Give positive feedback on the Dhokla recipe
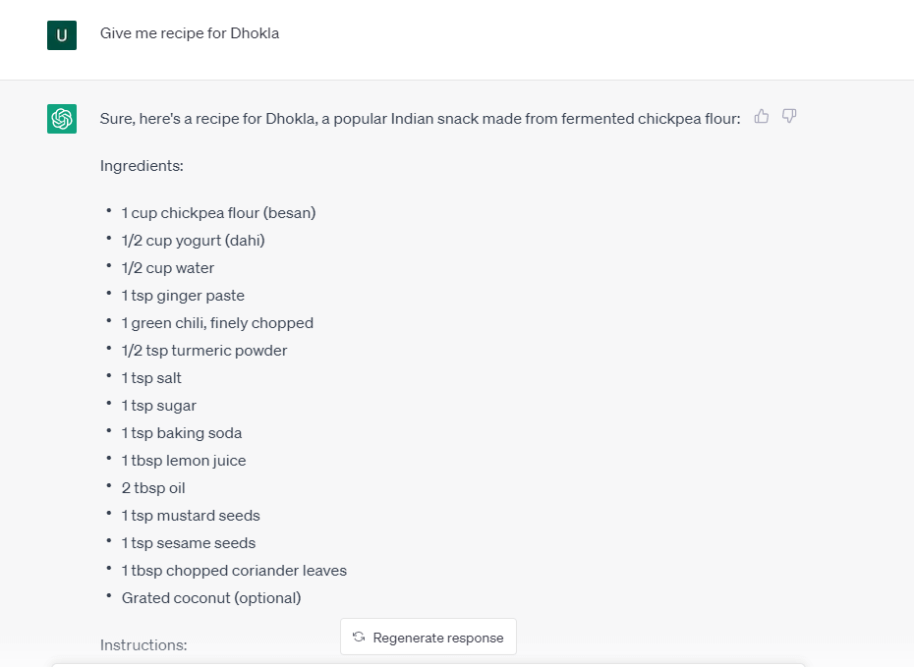The width and height of the screenshot is (914, 667). click(762, 116)
